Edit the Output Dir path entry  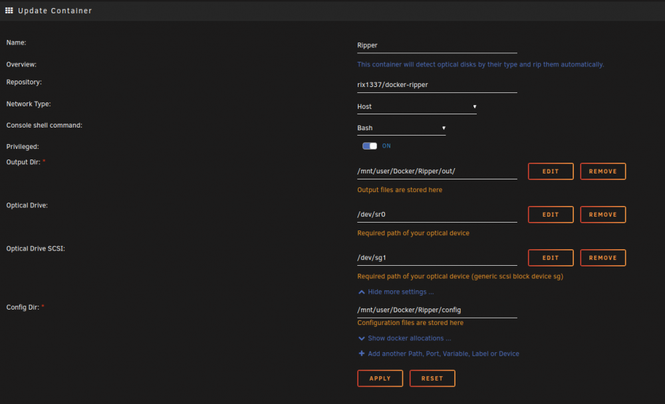tap(551, 171)
